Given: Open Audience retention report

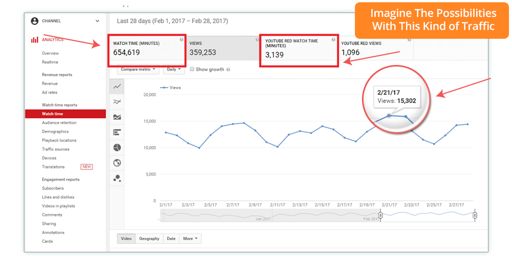Looking at the screenshot, I should pyautogui.click(x=59, y=123).
